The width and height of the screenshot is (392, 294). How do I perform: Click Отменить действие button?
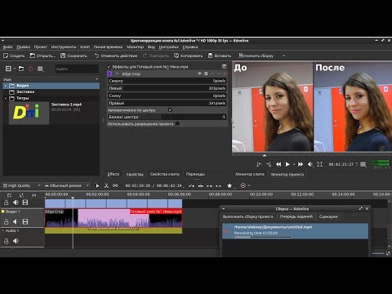pyautogui.click(x=116, y=56)
